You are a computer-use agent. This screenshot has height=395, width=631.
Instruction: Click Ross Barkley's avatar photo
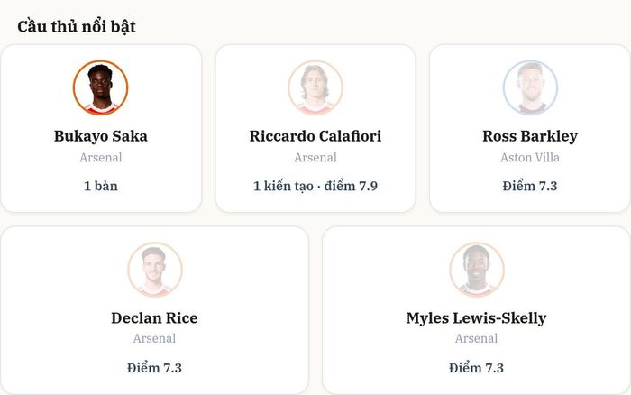coord(530,87)
